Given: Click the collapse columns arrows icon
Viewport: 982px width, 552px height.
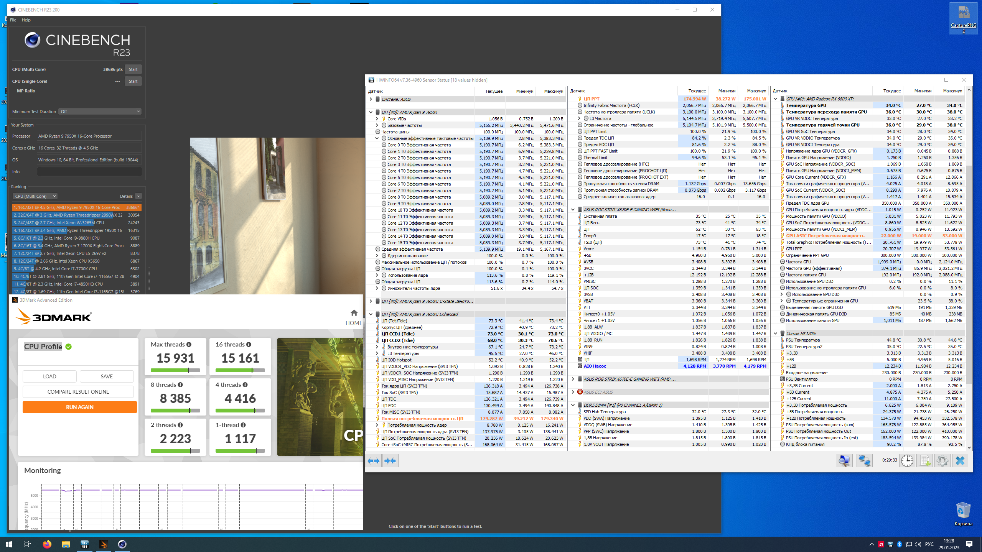Looking at the screenshot, I should (390, 460).
